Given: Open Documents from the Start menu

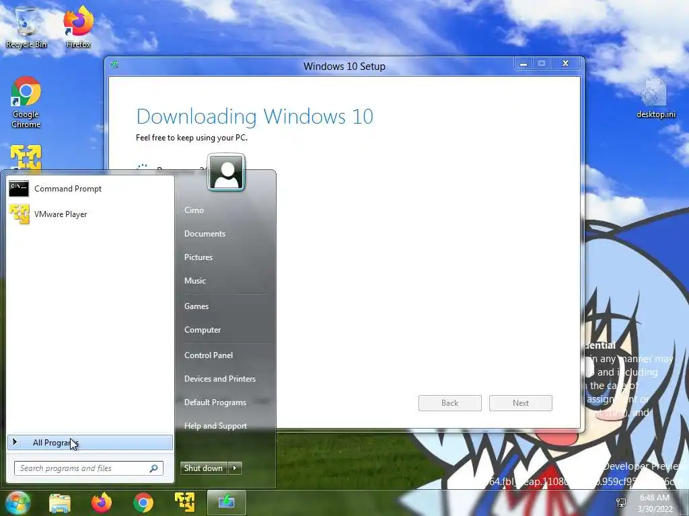Looking at the screenshot, I should (x=205, y=234).
